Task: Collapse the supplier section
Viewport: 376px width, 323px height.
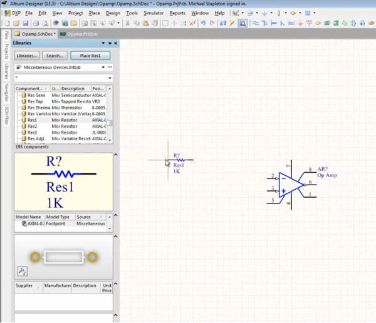Action: 115,284
